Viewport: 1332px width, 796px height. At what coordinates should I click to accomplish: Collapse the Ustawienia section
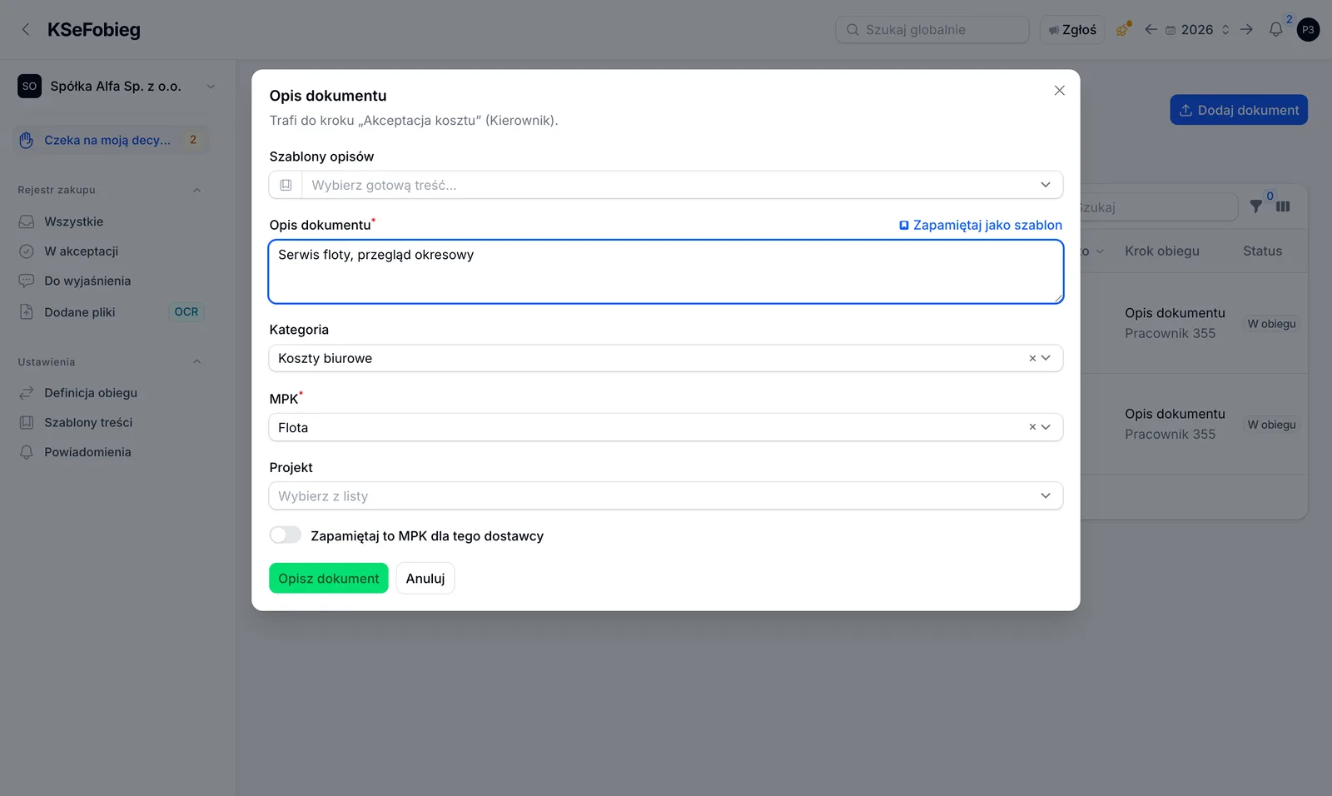coord(197,361)
